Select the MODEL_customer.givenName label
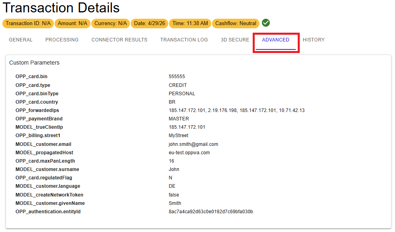The image size is (395, 232). (x=50, y=203)
